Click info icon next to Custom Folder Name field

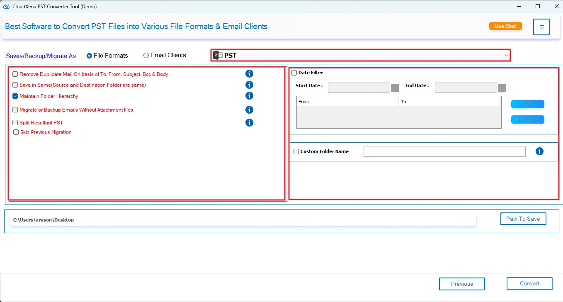[539, 151]
